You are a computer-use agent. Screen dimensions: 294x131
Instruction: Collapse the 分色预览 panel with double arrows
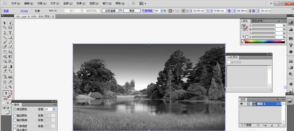tap(268, 54)
